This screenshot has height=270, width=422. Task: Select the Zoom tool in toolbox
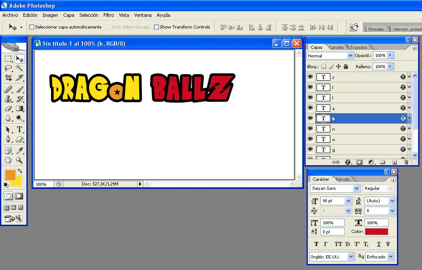pyautogui.click(x=19, y=160)
